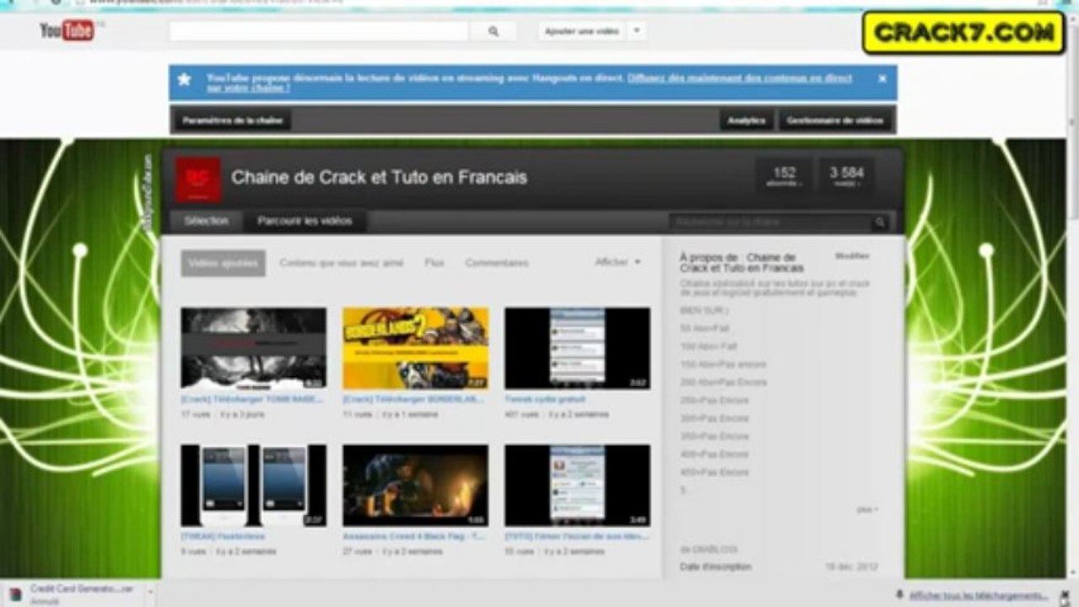Open Gestionnaire de vidéos

click(835, 121)
